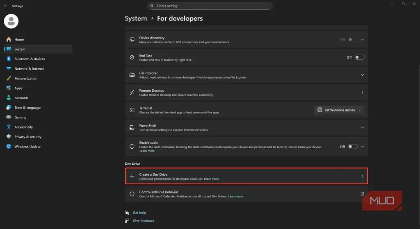Click the Bluetooth icon in sidebar
The image size is (420, 229).
pyautogui.click(x=9, y=59)
